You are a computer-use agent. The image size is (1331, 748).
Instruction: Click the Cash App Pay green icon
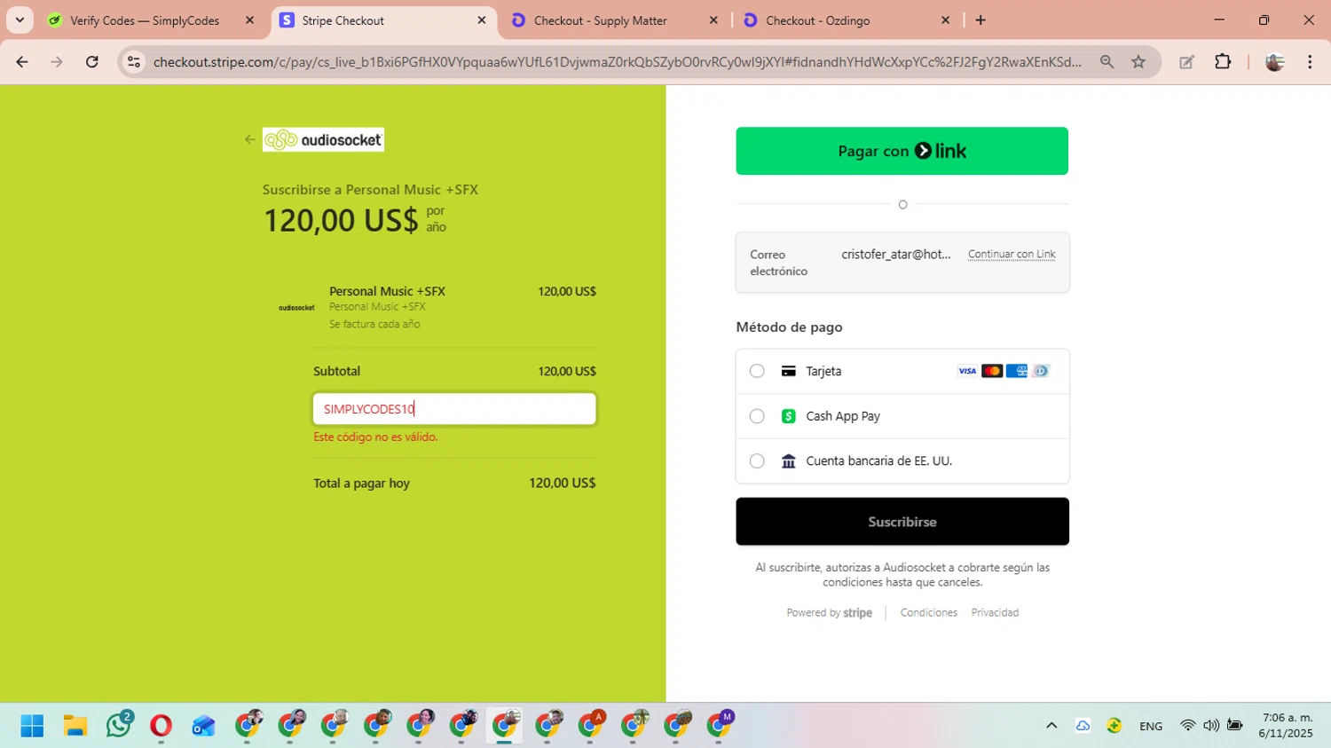(788, 416)
